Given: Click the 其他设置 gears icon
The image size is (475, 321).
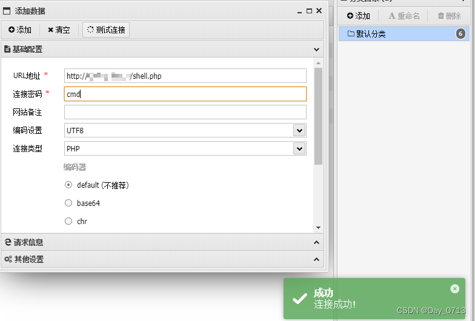Looking at the screenshot, I should coord(8,259).
